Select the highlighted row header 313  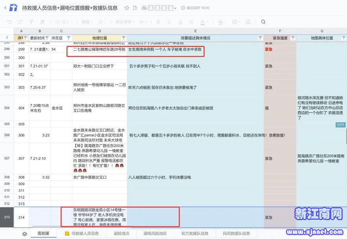7,217
